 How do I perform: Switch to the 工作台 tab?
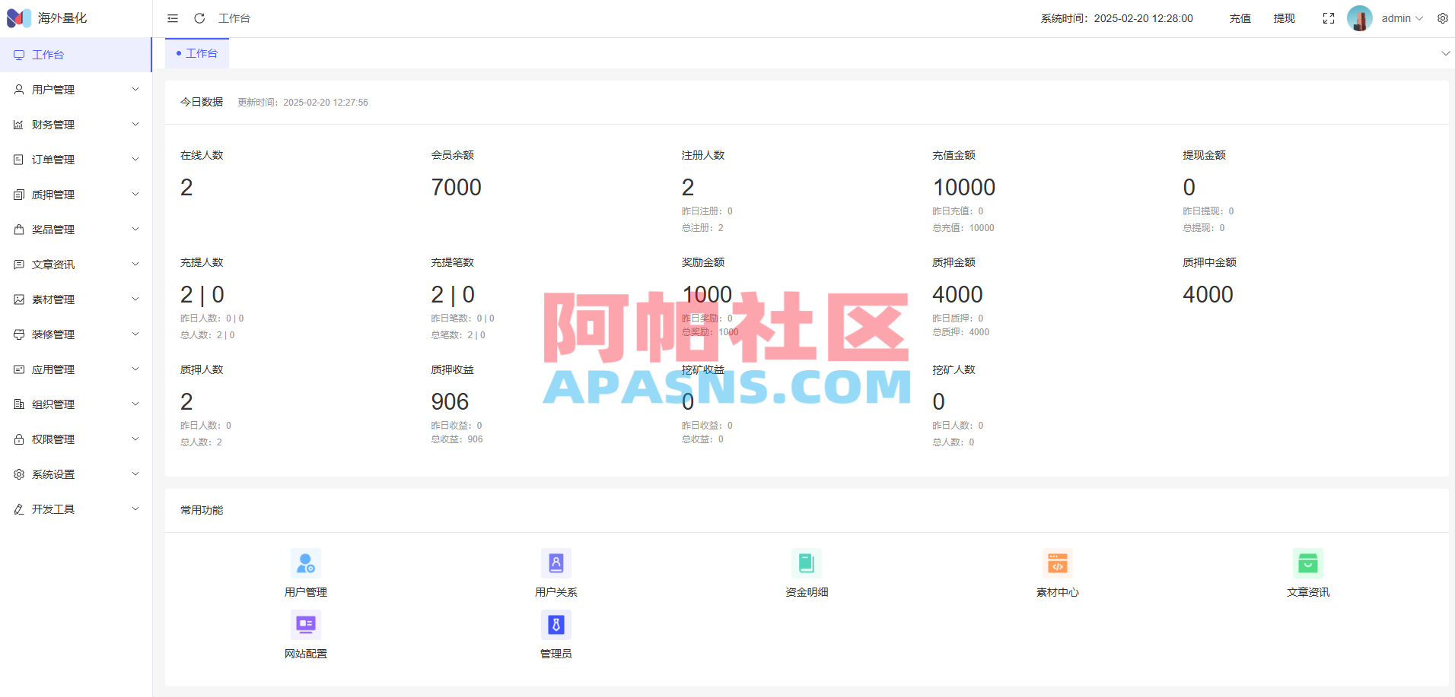point(201,53)
